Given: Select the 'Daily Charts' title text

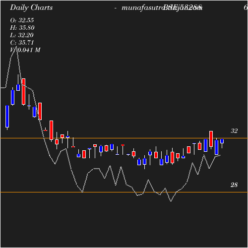Looking at the screenshot, I should click(x=31, y=8).
